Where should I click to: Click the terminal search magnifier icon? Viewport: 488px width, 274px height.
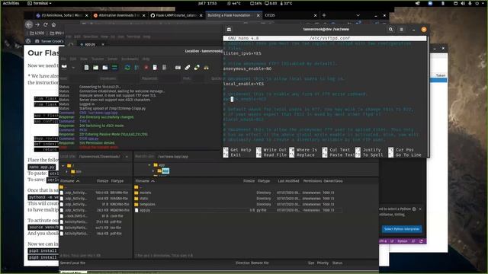(391, 30)
